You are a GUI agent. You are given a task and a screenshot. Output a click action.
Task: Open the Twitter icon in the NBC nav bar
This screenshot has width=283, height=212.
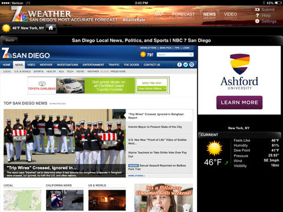point(186,65)
